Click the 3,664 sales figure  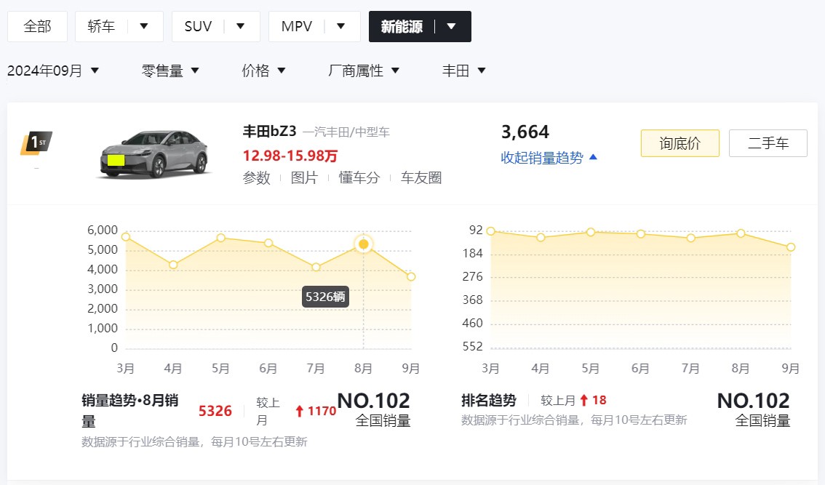pyautogui.click(x=525, y=132)
